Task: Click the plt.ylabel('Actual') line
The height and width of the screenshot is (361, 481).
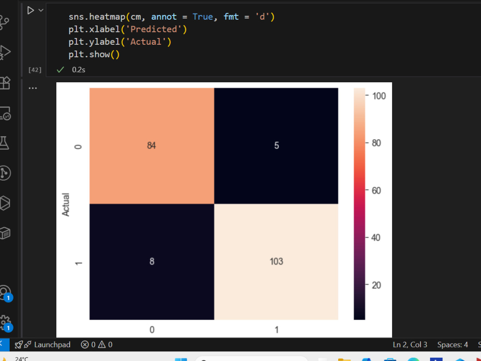Action: (x=120, y=42)
